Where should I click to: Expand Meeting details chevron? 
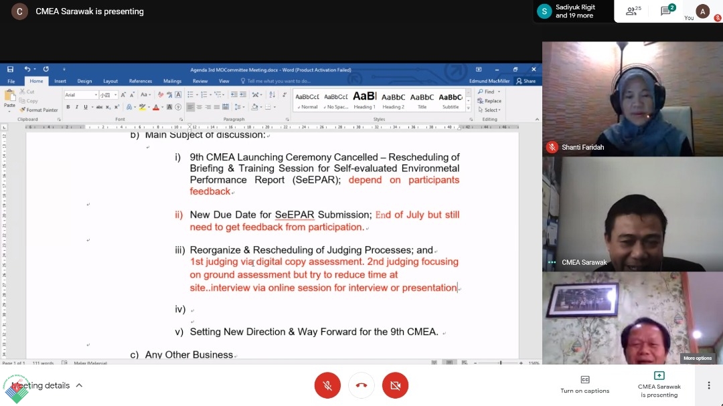(x=79, y=385)
